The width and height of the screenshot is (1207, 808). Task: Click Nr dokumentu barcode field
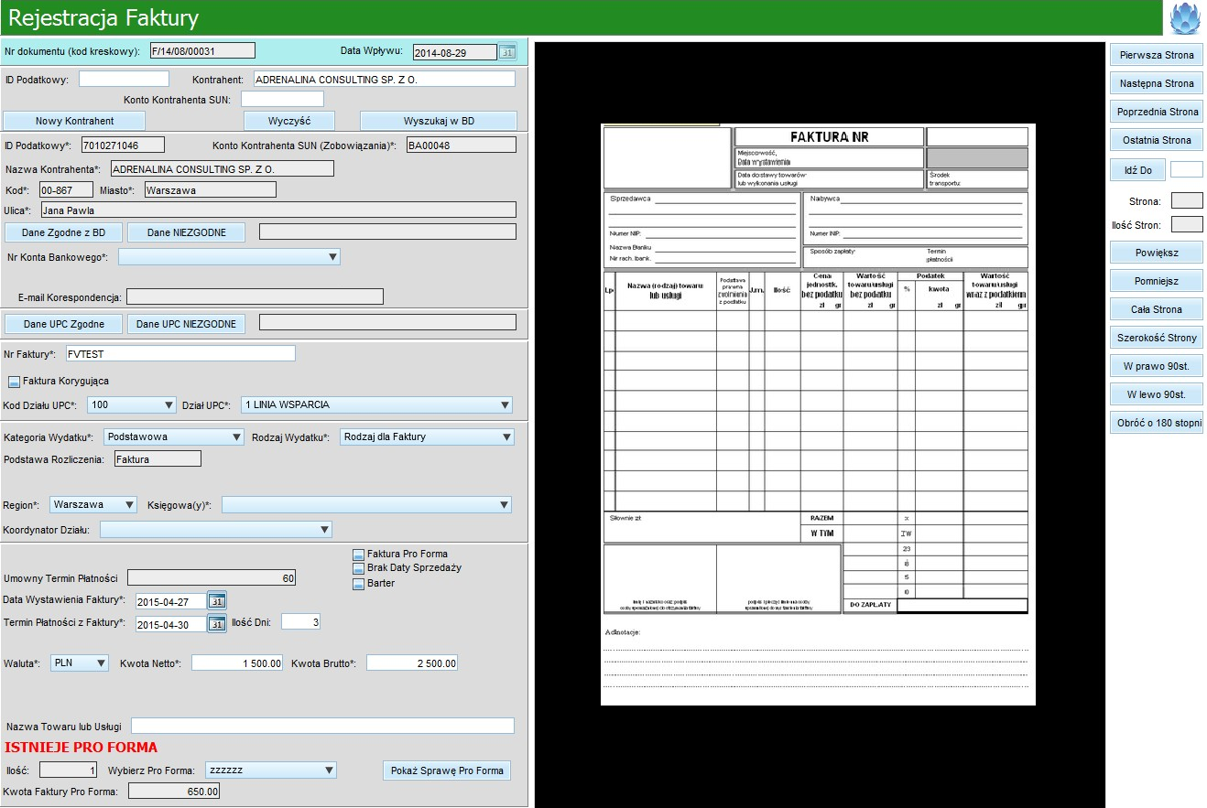[x=201, y=51]
